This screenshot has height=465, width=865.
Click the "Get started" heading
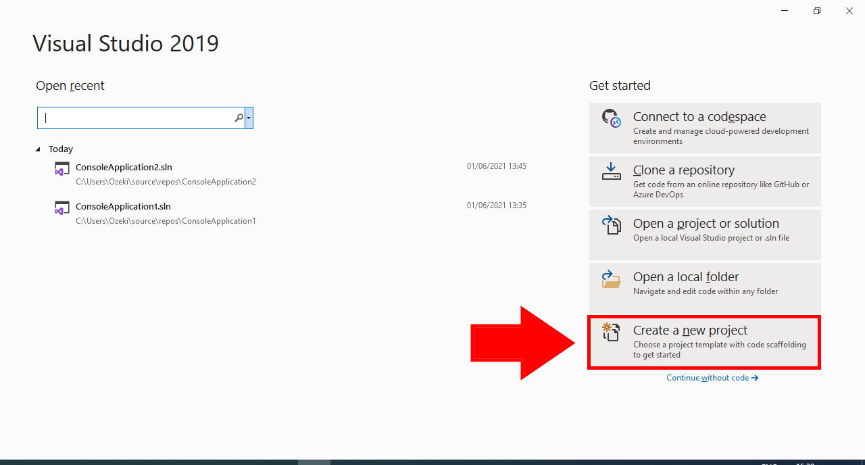point(620,86)
